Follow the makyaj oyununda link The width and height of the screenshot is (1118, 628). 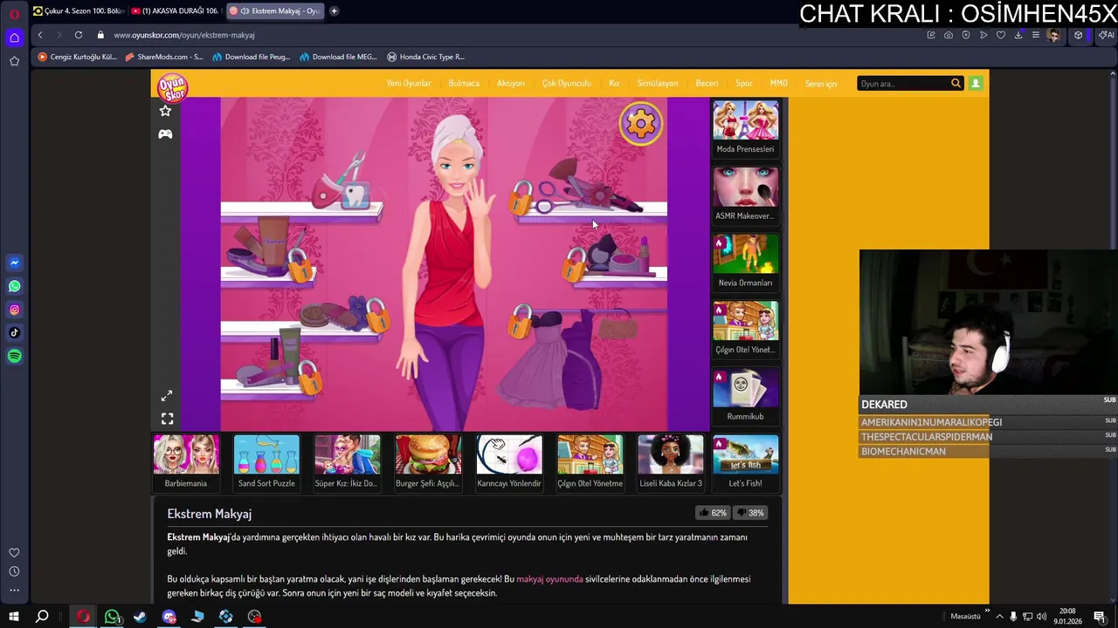[x=549, y=579]
